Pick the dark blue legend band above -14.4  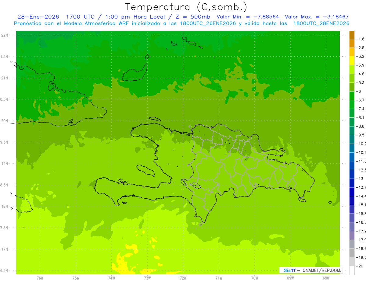[x=352, y=192]
